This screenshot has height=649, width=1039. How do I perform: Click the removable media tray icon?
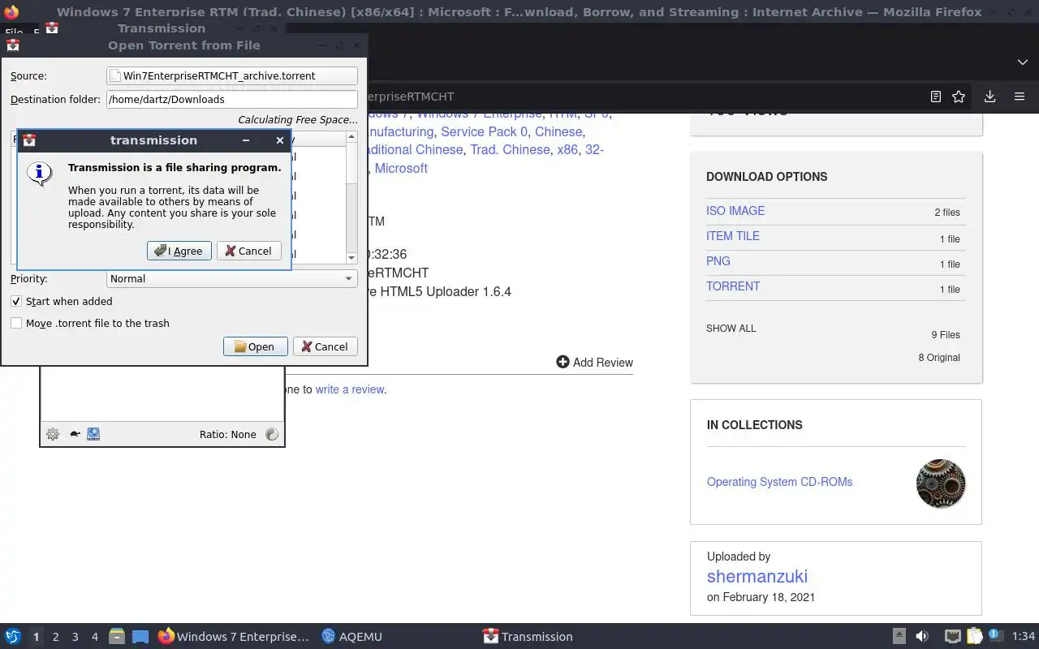click(x=899, y=637)
